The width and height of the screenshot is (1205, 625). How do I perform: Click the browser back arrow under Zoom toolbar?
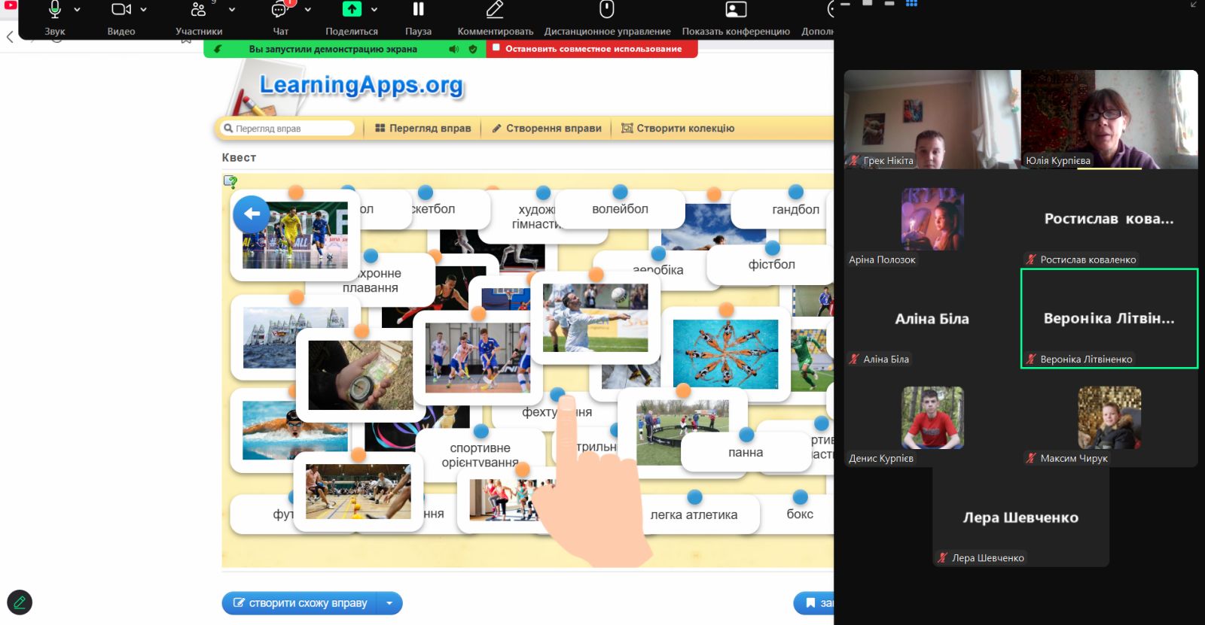10,37
